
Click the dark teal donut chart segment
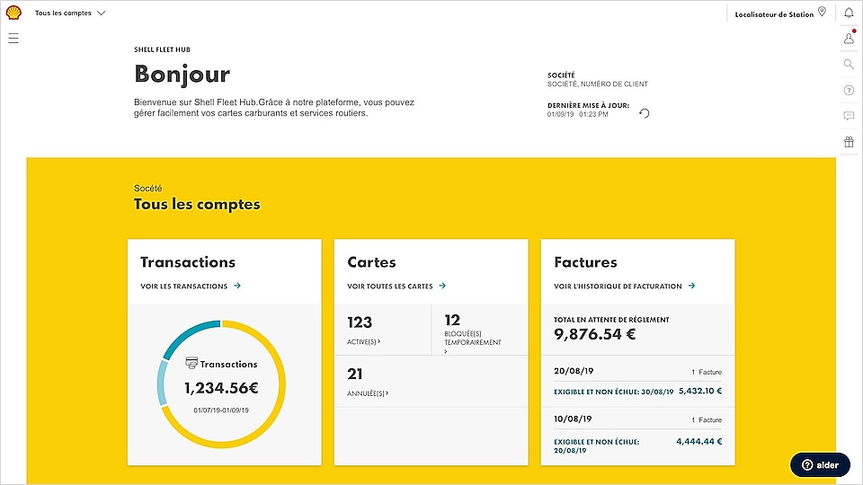(186, 337)
